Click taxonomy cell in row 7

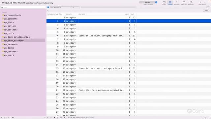[x=71, y=39]
